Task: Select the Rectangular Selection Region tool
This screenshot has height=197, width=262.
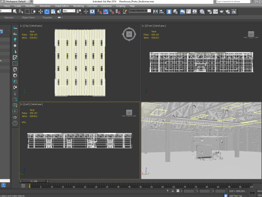Action: 27,11
